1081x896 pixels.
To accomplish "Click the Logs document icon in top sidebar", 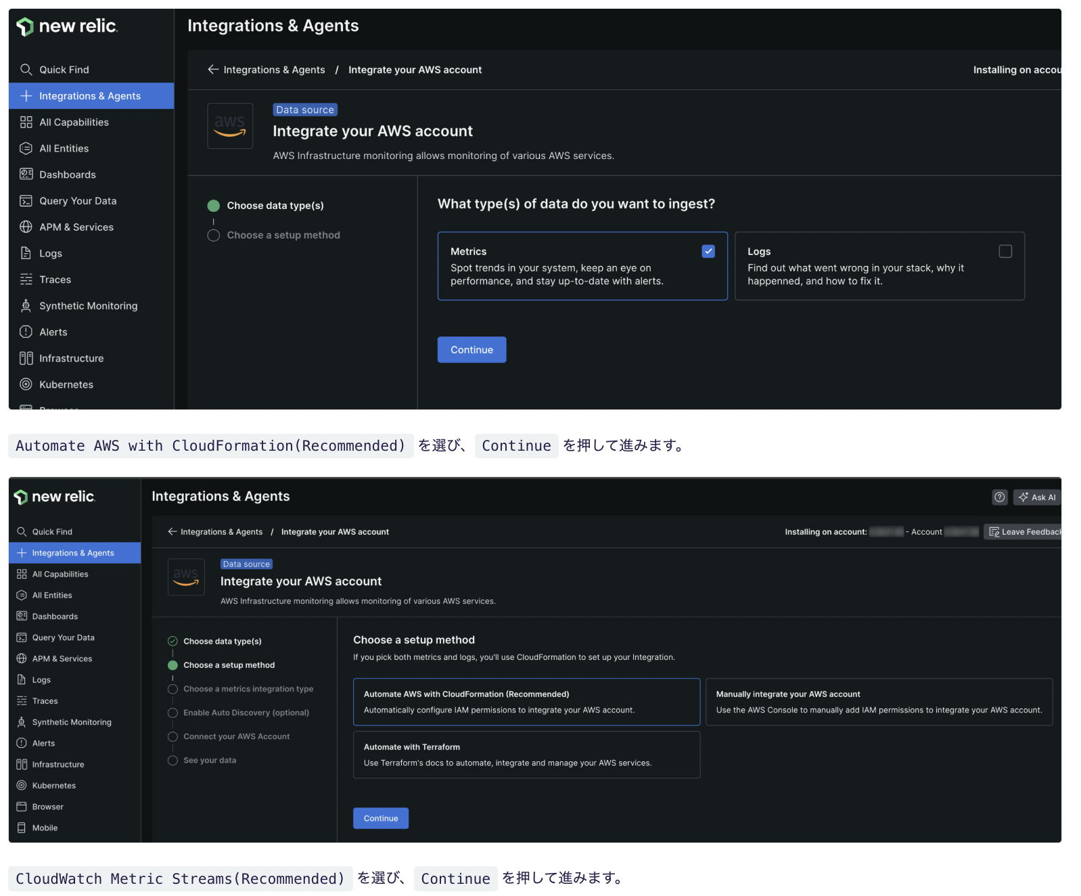I will [26, 253].
